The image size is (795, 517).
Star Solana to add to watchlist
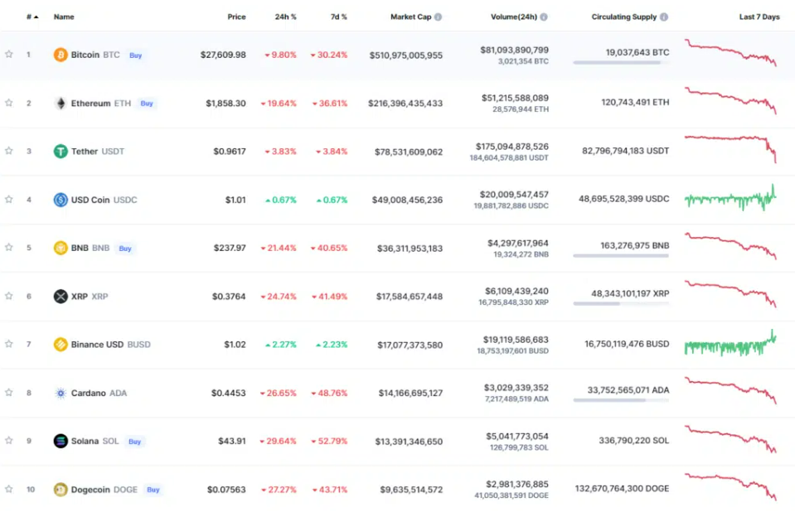9,441
